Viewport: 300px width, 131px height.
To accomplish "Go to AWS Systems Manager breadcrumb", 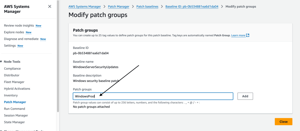I will pyautogui.click(x=84, y=6).
